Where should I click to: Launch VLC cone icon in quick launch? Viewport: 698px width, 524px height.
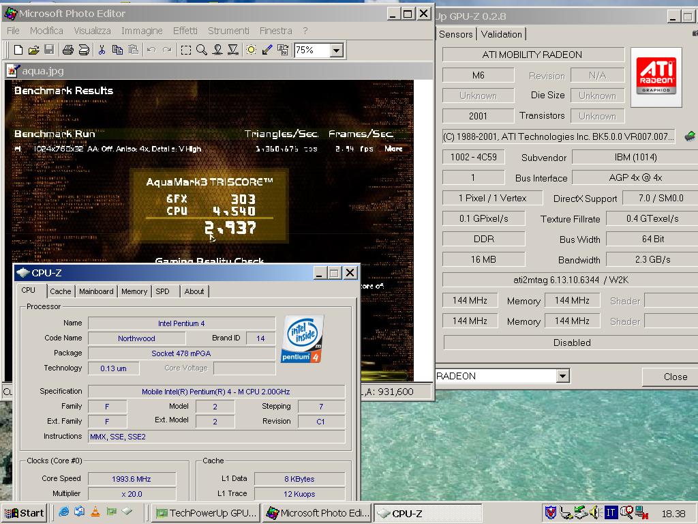[x=95, y=512]
